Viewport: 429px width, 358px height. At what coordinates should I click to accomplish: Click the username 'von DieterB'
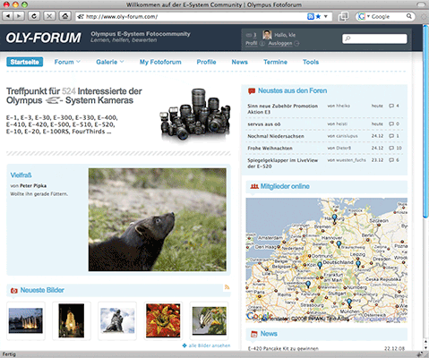pos(339,148)
